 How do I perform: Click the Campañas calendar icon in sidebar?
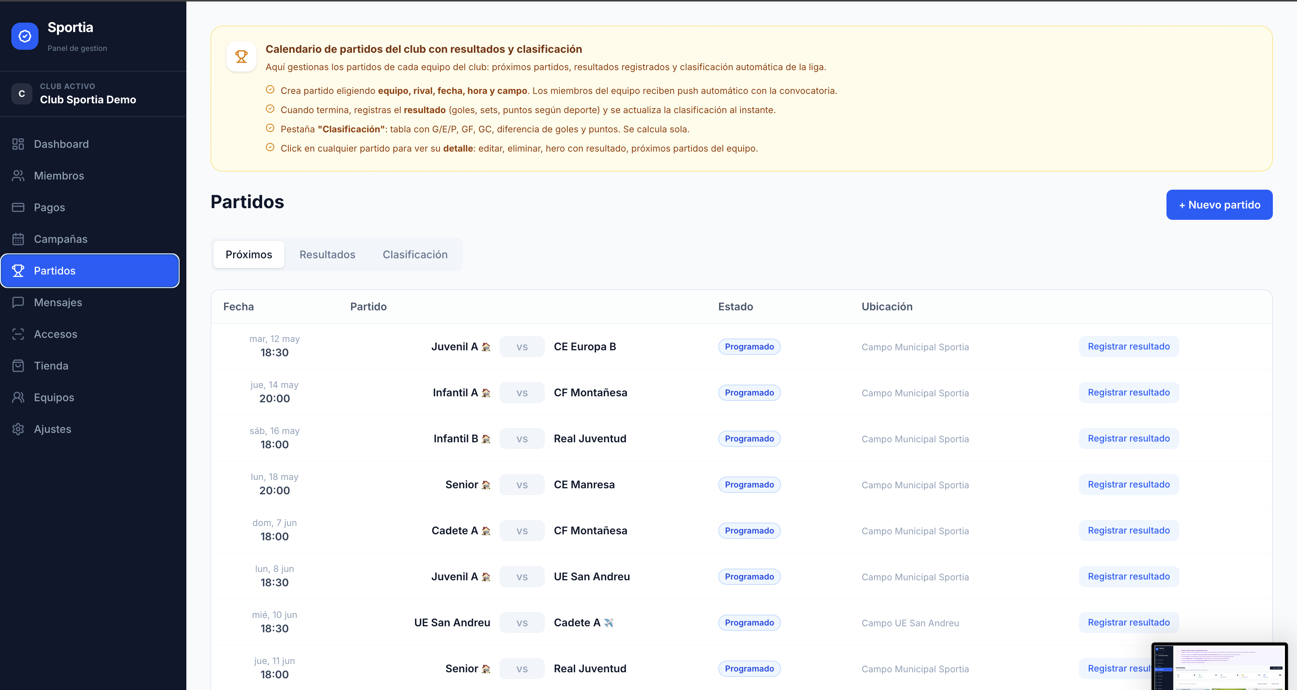pos(18,239)
